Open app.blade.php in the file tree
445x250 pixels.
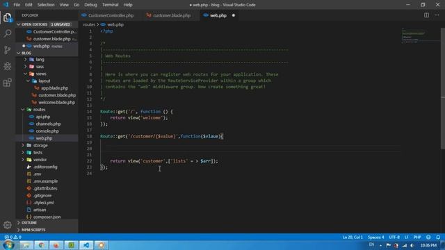[x=54, y=88]
